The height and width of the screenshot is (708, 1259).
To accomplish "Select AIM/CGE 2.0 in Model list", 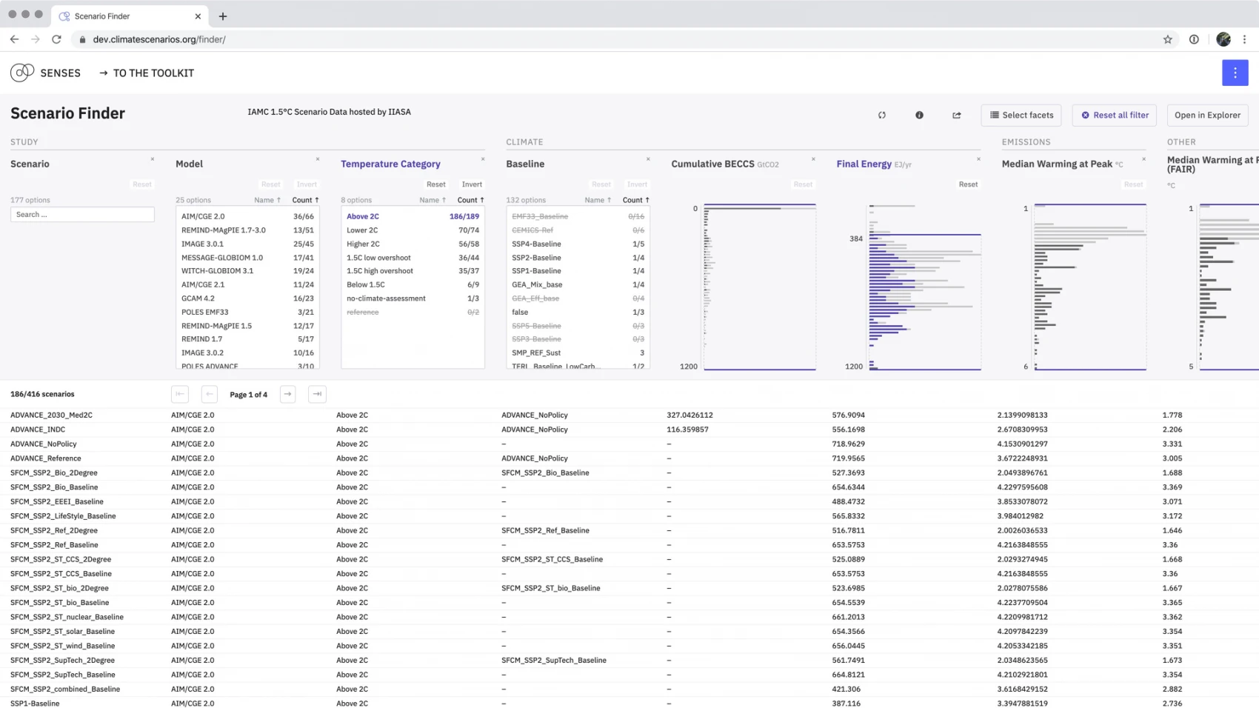I will click(x=203, y=216).
